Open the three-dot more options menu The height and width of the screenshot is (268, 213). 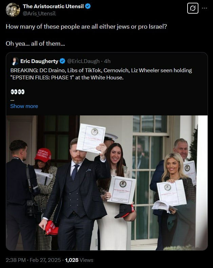pyautogui.click(x=205, y=8)
